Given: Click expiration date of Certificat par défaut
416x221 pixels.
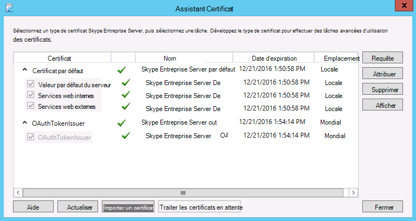Looking at the screenshot, I should pos(272,69).
